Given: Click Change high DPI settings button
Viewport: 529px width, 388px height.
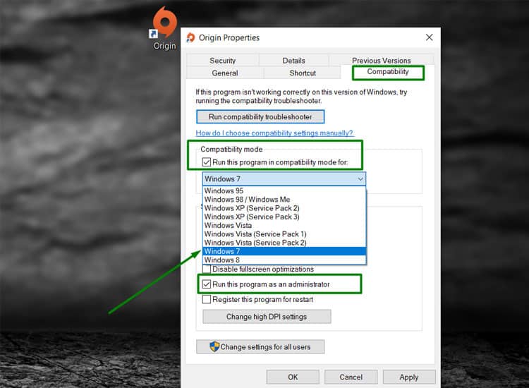Looking at the screenshot, I should (267, 317).
